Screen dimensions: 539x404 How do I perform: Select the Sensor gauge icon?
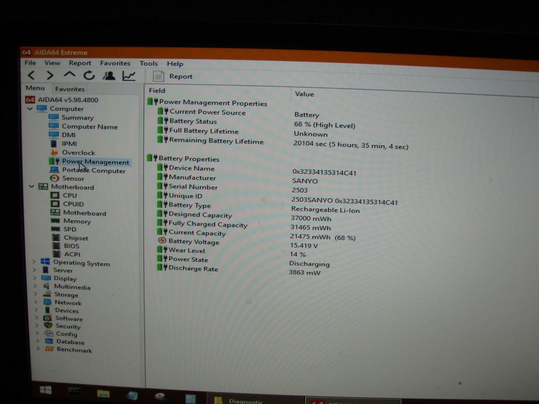click(x=54, y=178)
